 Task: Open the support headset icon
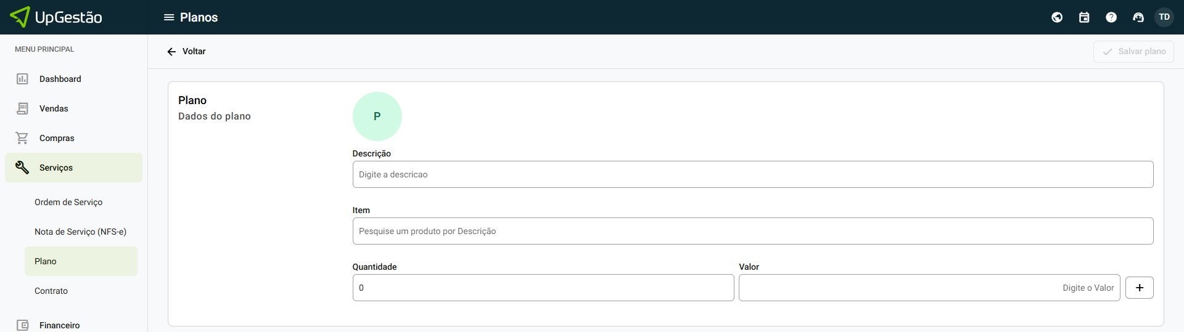coord(1138,17)
